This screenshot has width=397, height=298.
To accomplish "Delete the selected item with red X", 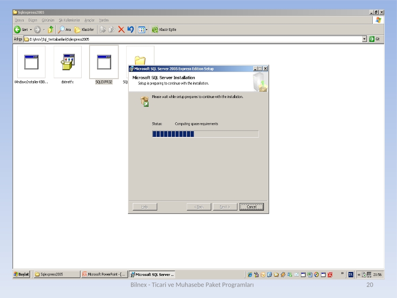I will pyautogui.click(x=121, y=30).
